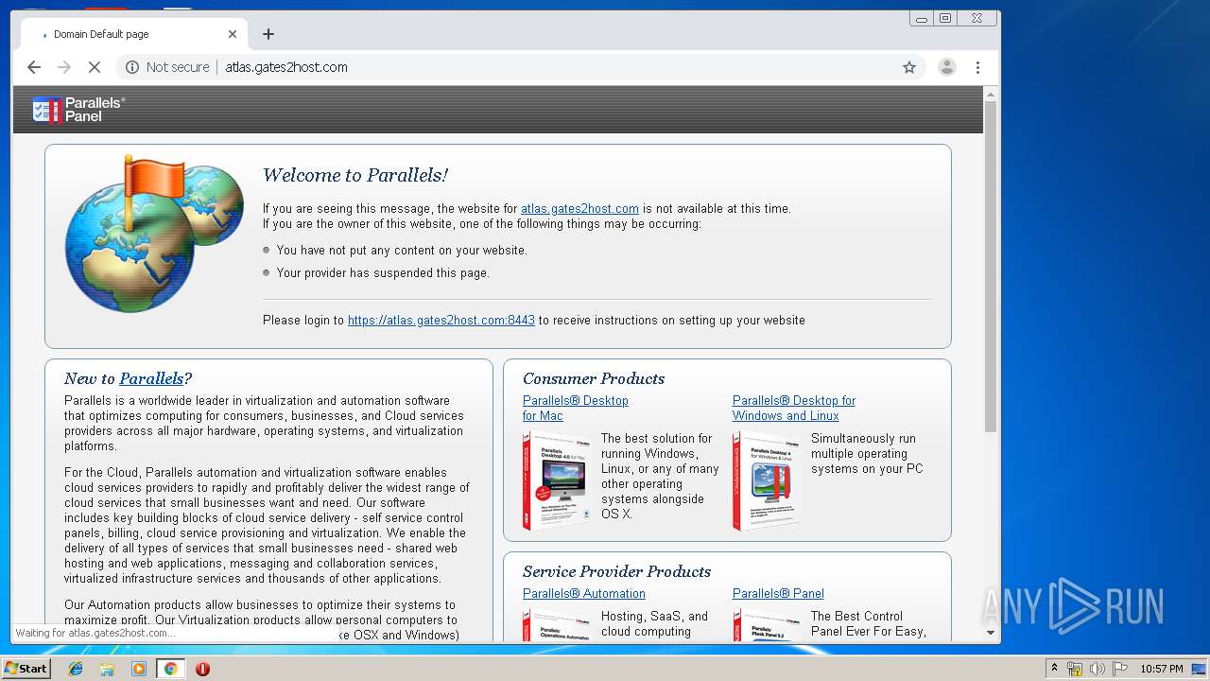Open Windows Explorer folder from taskbar
The height and width of the screenshot is (681, 1210).
pos(107,669)
